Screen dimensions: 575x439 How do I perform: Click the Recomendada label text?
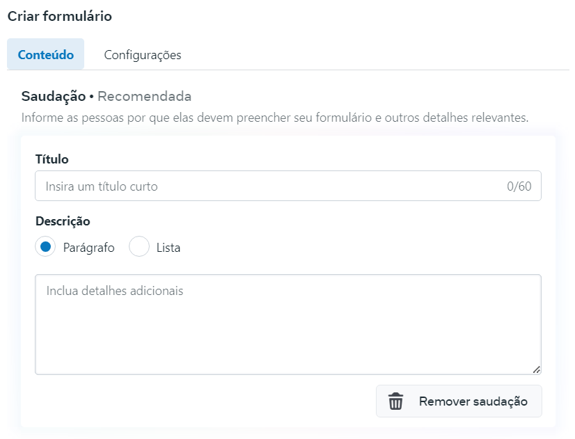(x=144, y=96)
